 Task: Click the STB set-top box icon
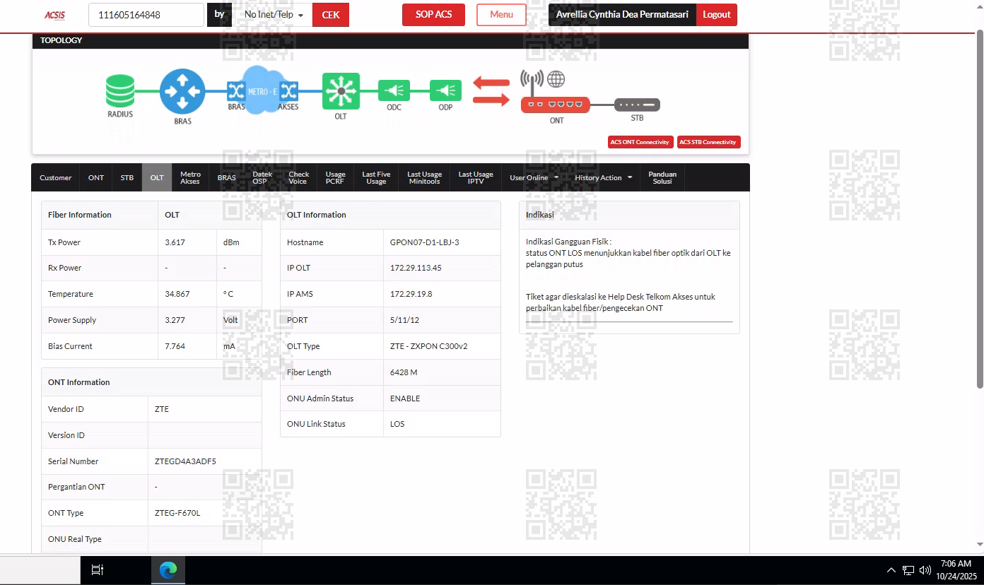[x=637, y=105]
